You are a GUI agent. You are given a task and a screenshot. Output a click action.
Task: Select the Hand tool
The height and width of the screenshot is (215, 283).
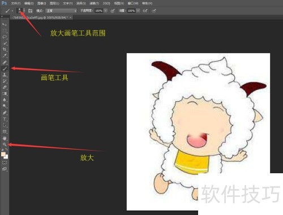[x=5, y=138]
